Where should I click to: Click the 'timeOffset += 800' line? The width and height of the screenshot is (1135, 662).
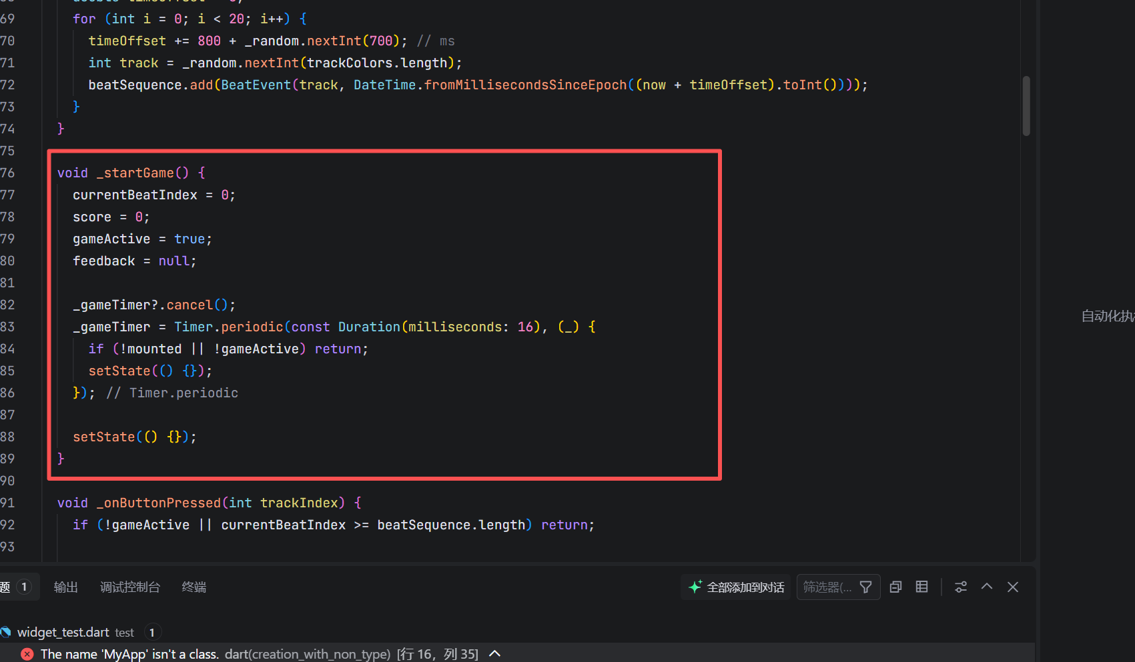click(x=272, y=41)
